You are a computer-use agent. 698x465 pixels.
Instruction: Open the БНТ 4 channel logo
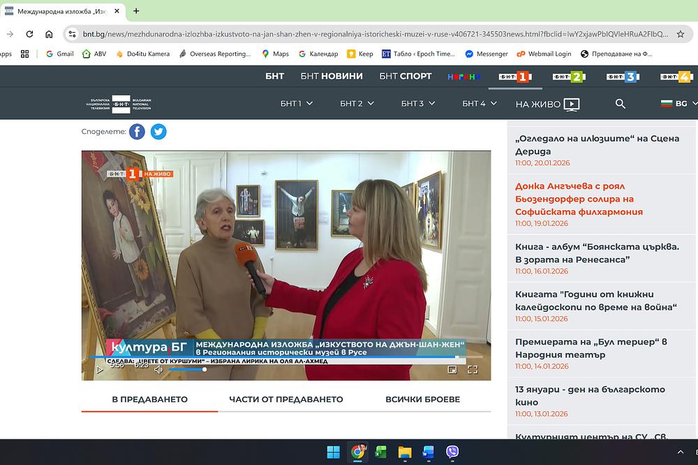coord(676,77)
